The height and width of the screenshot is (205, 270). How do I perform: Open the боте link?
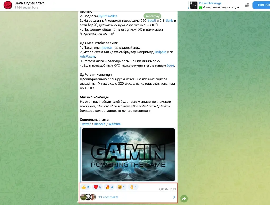[170, 65]
